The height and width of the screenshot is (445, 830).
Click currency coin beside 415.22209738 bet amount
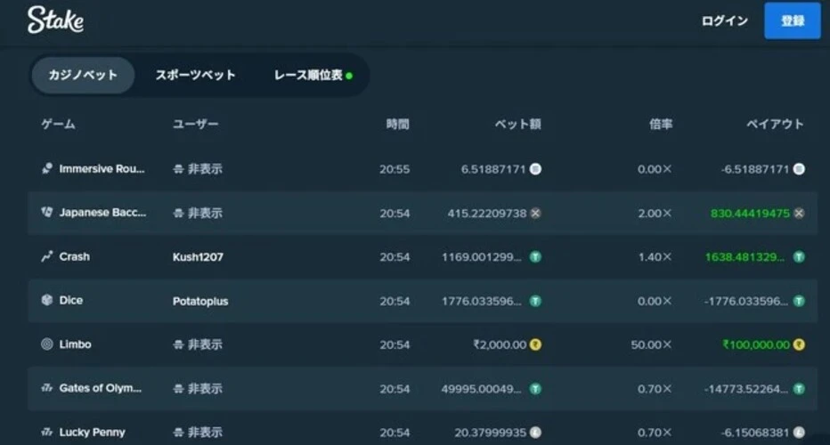pos(536,214)
